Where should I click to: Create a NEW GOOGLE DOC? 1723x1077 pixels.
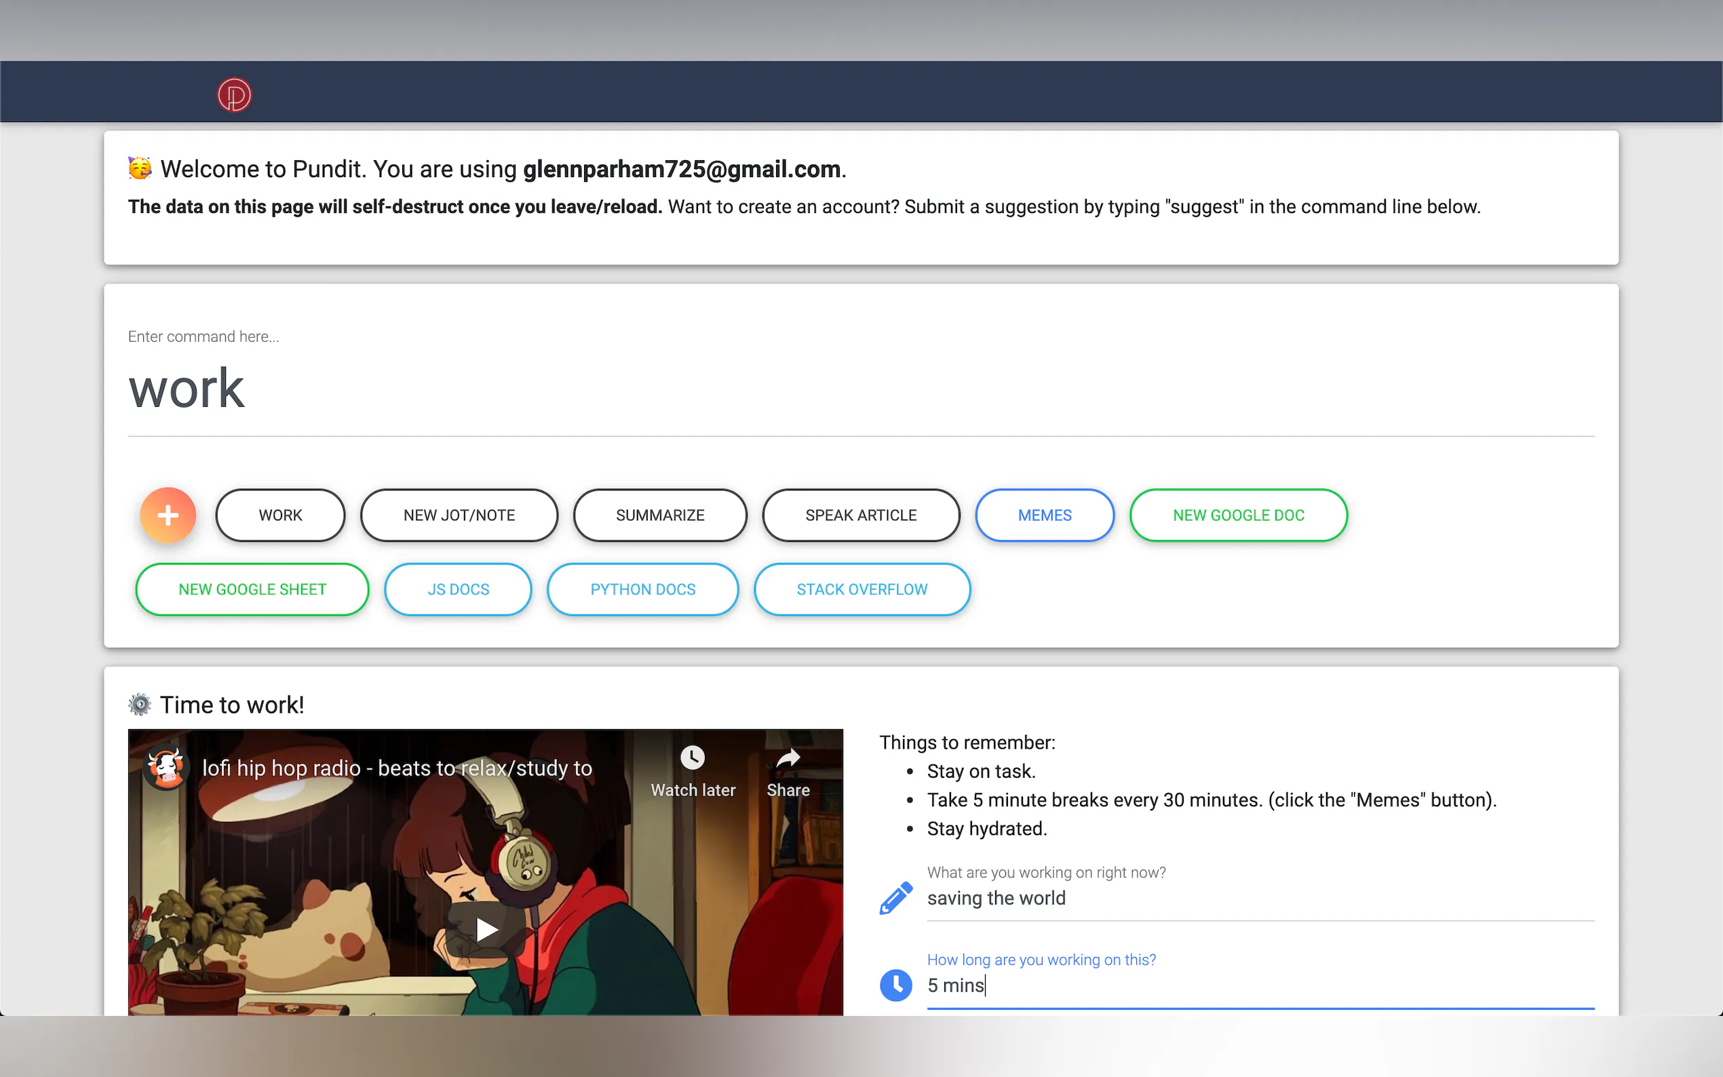(x=1239, y=515)
